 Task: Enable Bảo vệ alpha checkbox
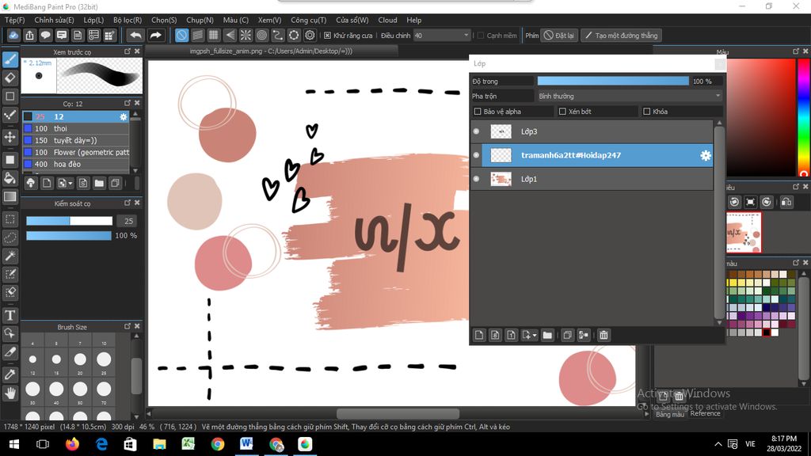pyautogui.click(x=478, y=111)
